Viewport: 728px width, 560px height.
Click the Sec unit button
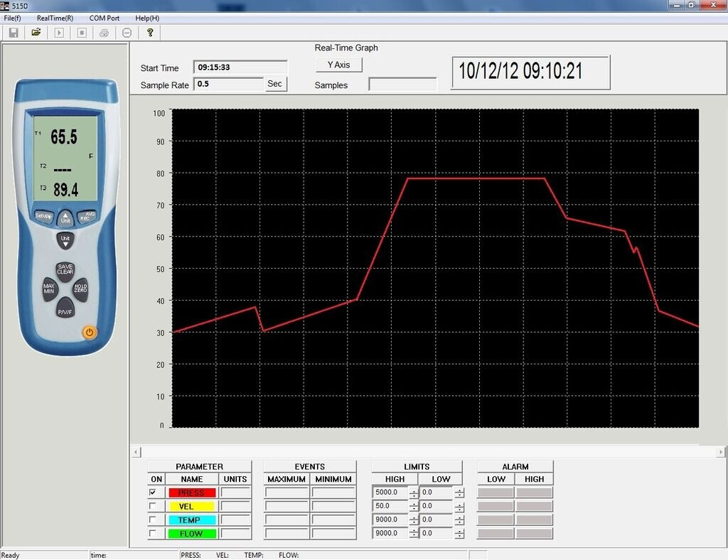[274, 84]
